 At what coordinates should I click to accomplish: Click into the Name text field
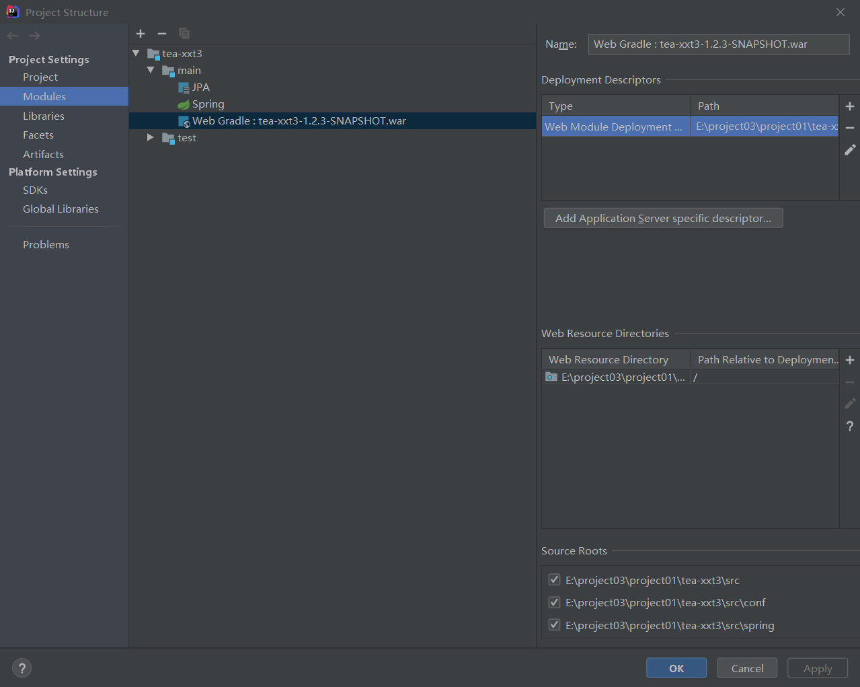click(718, 44)
